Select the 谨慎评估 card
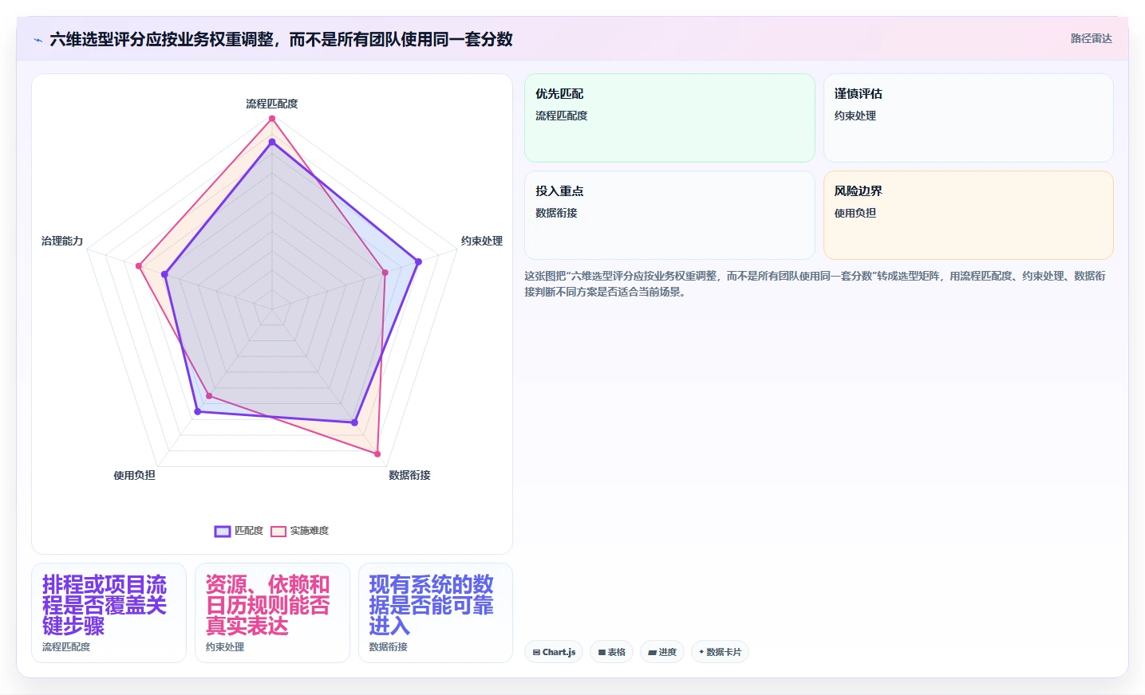Screen dimensions: 1145x695 point(968,118)
